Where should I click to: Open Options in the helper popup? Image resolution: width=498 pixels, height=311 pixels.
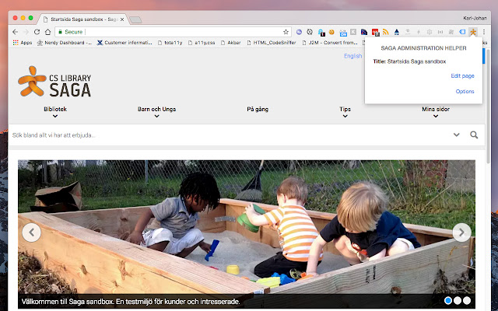tap(465, 92)
